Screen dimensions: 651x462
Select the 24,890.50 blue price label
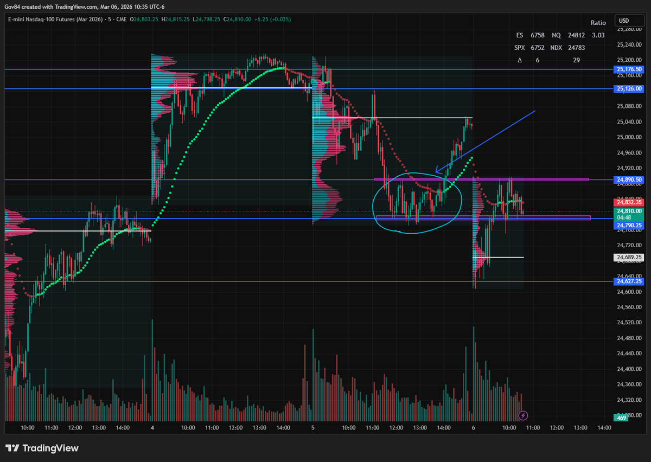pos(629,179)
